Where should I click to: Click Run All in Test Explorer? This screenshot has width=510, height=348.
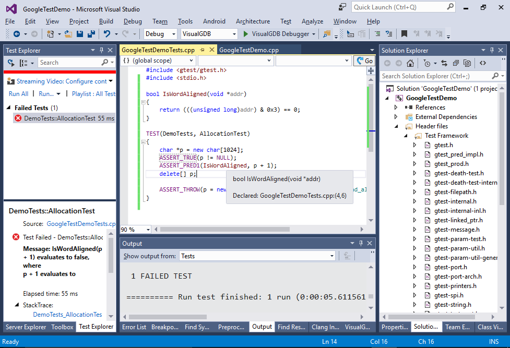click(19, 94)
